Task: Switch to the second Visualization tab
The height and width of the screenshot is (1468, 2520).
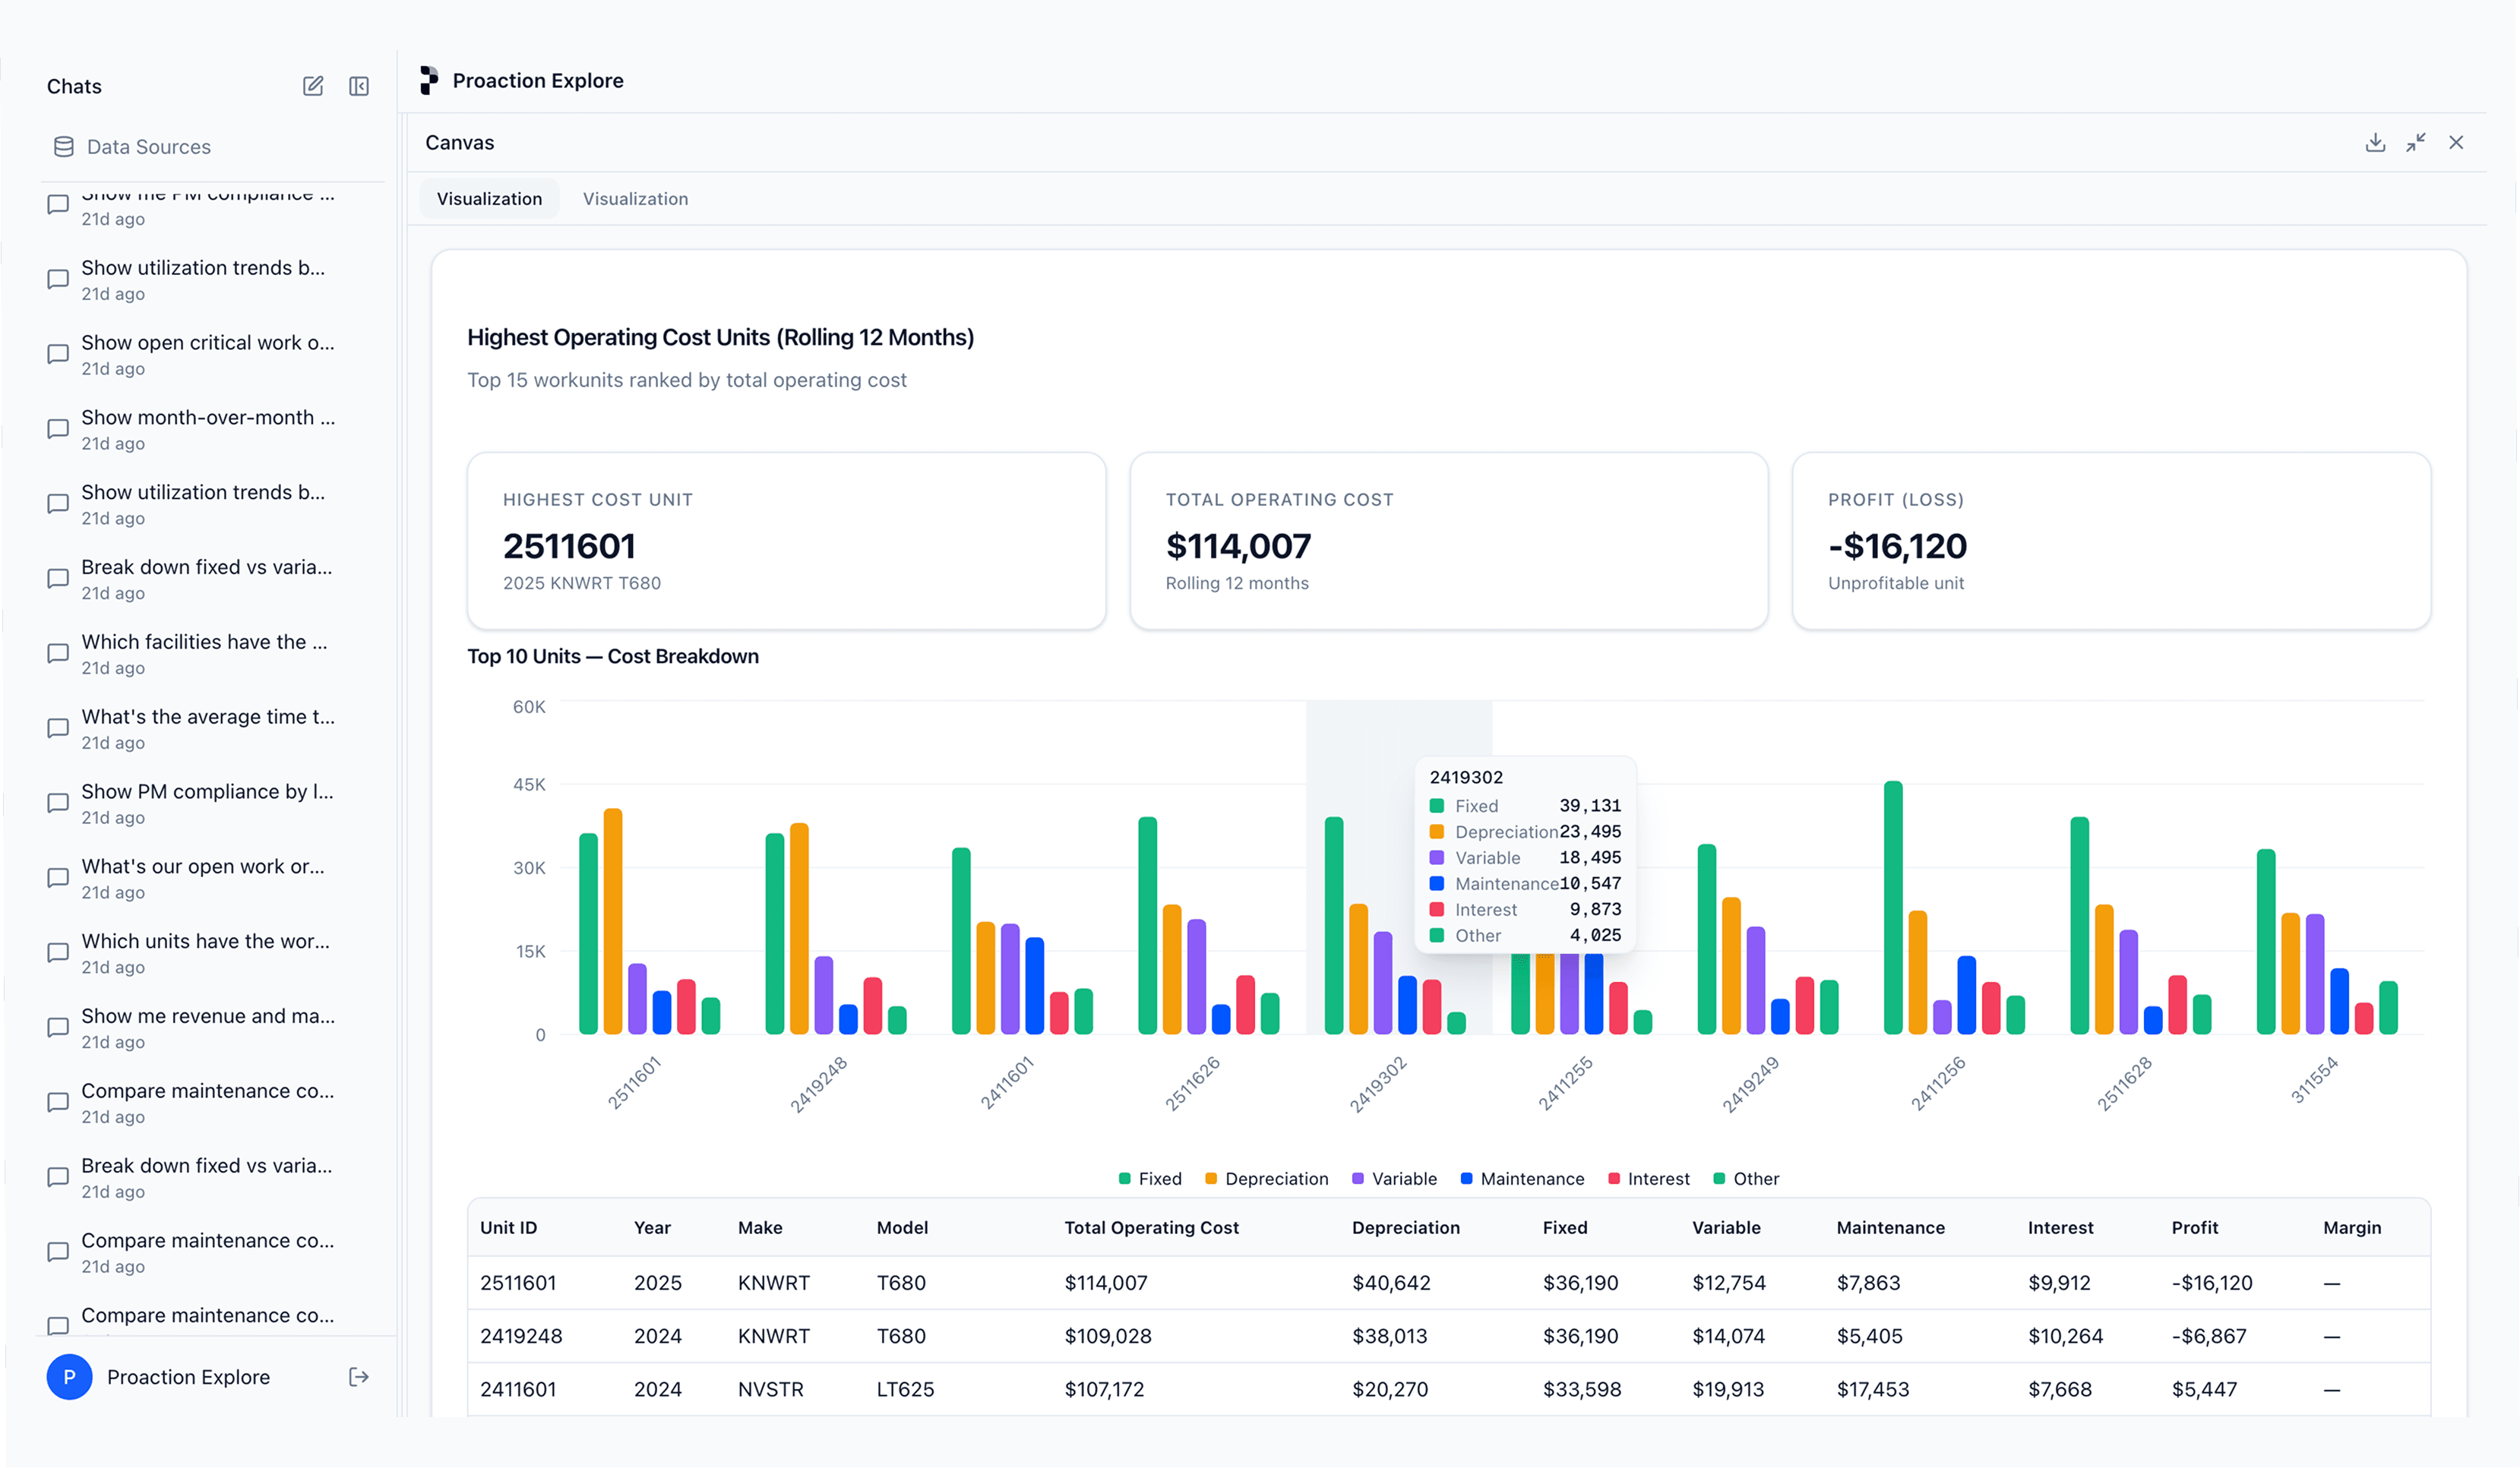Action: pyautogui.click(x=635, y=199)
